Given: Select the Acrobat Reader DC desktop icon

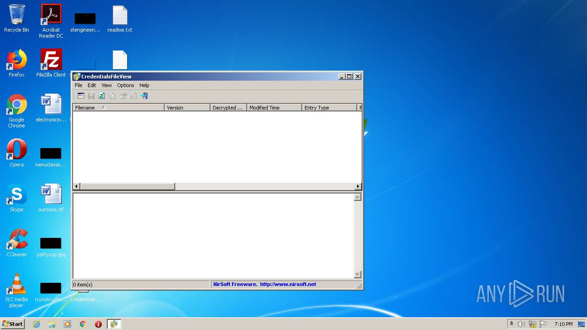Looking at the screenshot, I should point(51,21).
